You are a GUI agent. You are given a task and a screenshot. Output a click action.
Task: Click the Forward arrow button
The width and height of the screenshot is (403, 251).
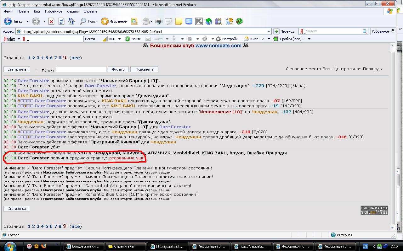(x=36, y=21)
